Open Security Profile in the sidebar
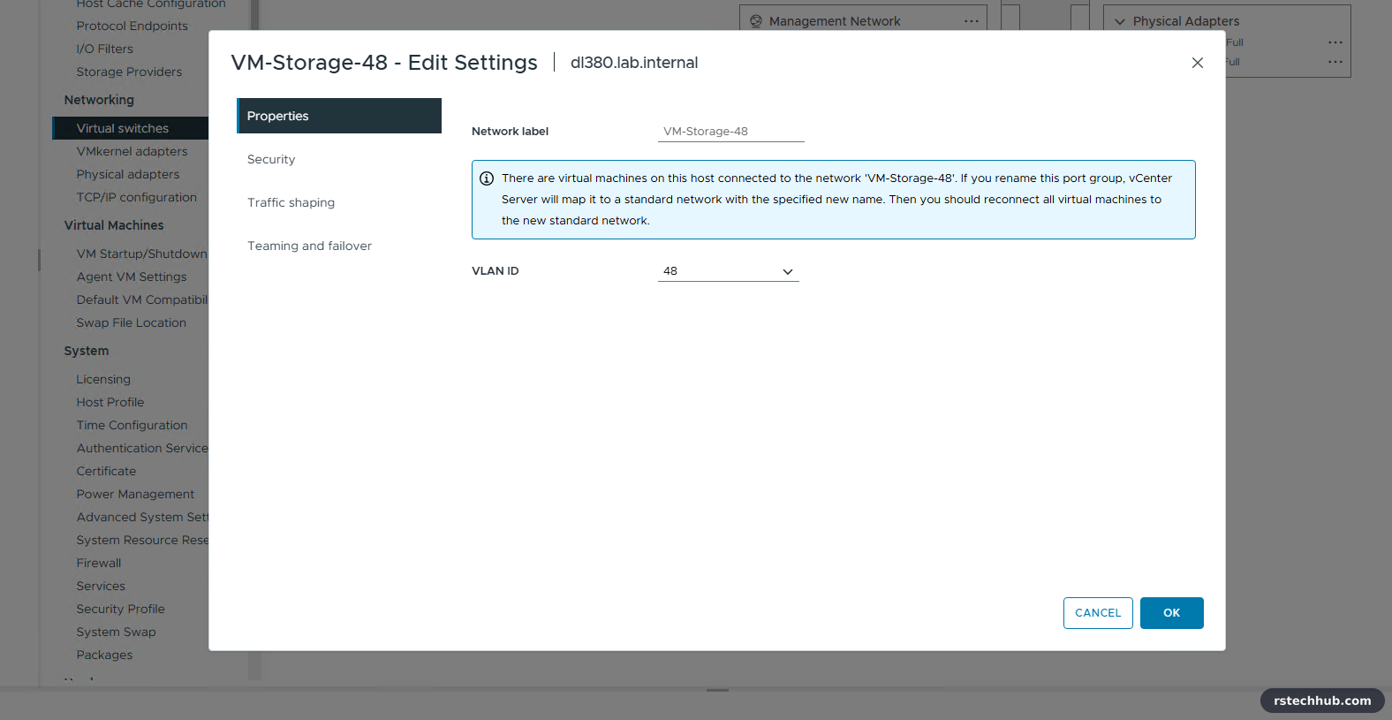The height and width of the screenshot is (720, 1392). 120,609
